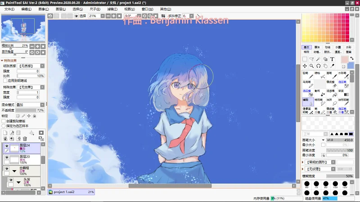Choose the 橡皮擦 eraser tool
This screenshot has height=202, width=360.
click(x=332, y=84)
